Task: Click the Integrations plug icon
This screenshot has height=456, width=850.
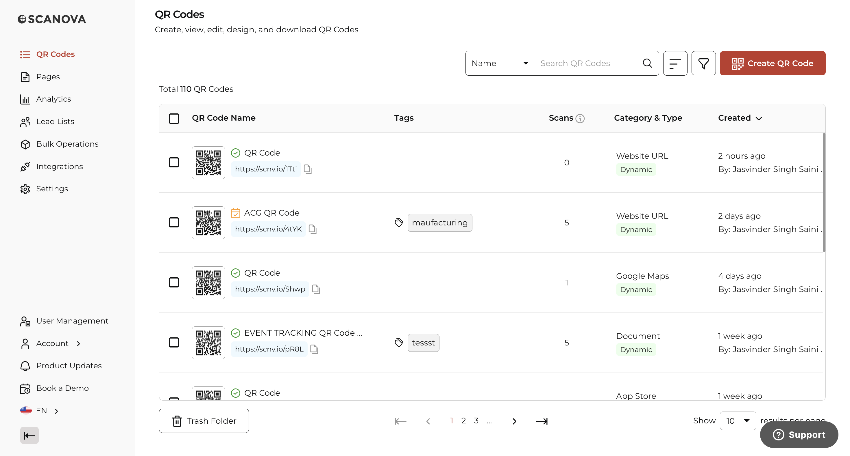Action: point(25,167)
